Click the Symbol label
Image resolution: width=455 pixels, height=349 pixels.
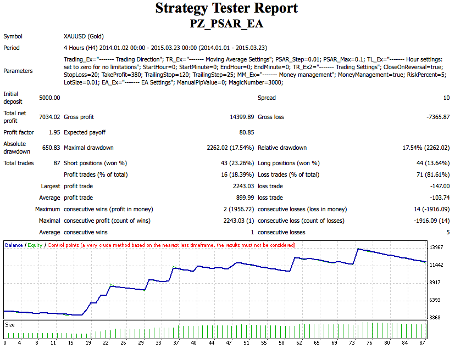[13, 37]
